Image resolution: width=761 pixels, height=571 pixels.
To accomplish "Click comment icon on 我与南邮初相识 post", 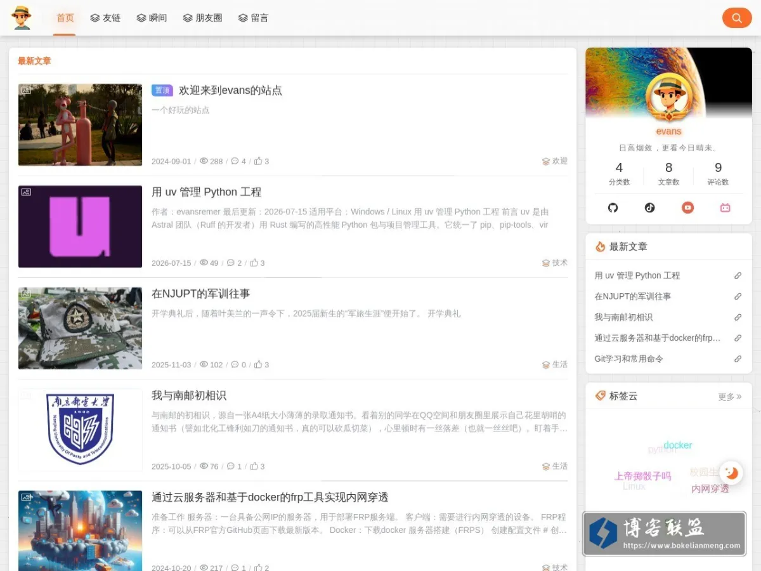I will coord(230,466).
